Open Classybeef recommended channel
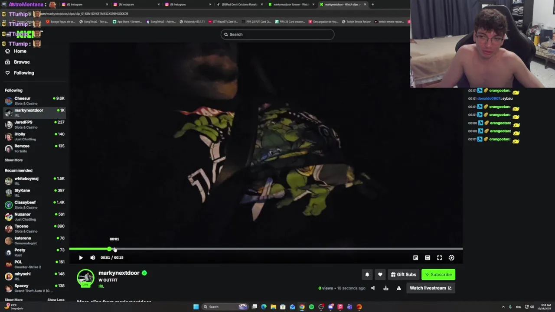 click(35, 205)
